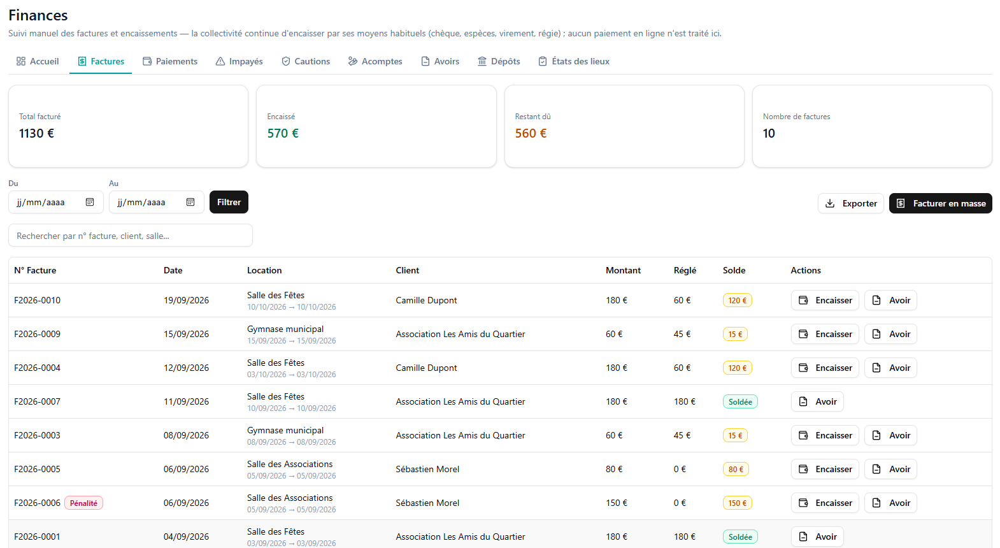Switch to the Avoirs tab
This screenshot has height=548, width=1000.
click(x=440, y=61)
